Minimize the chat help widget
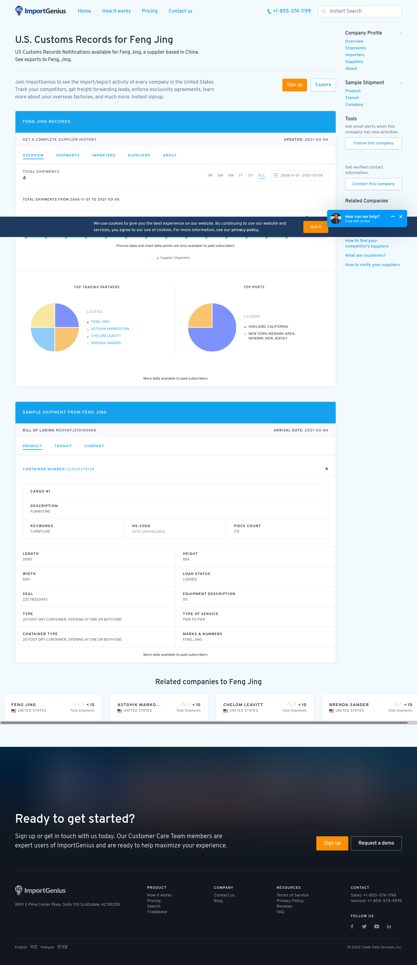The height and width of the screenshot is (965, 417). 393,217
